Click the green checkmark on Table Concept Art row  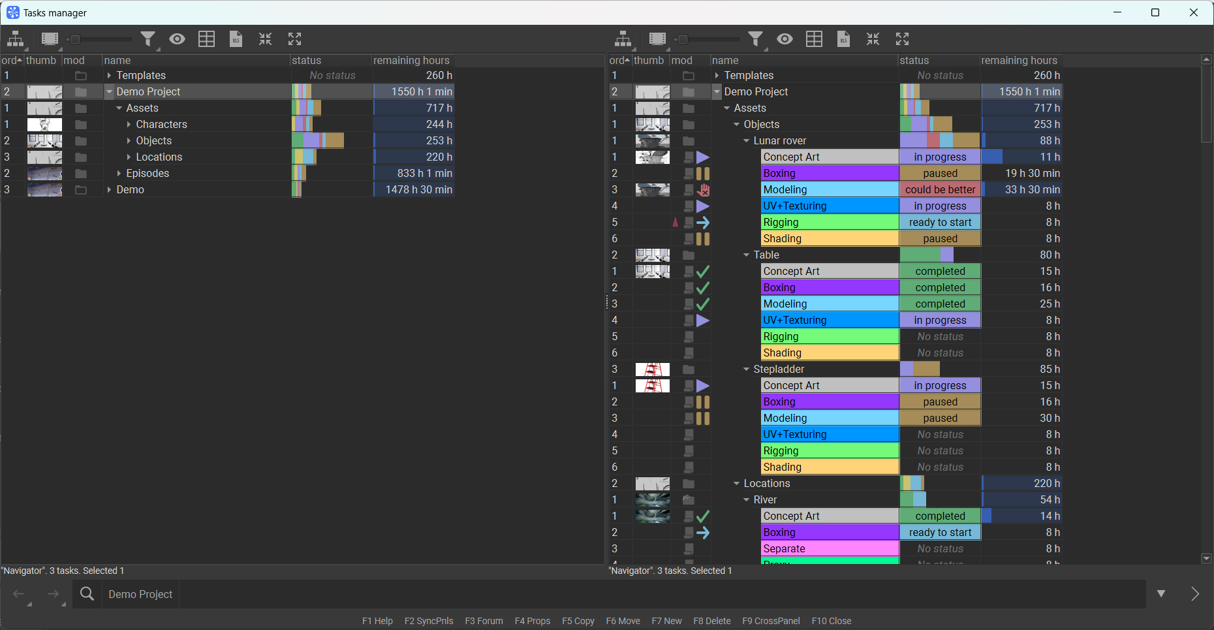click(703, 272)
